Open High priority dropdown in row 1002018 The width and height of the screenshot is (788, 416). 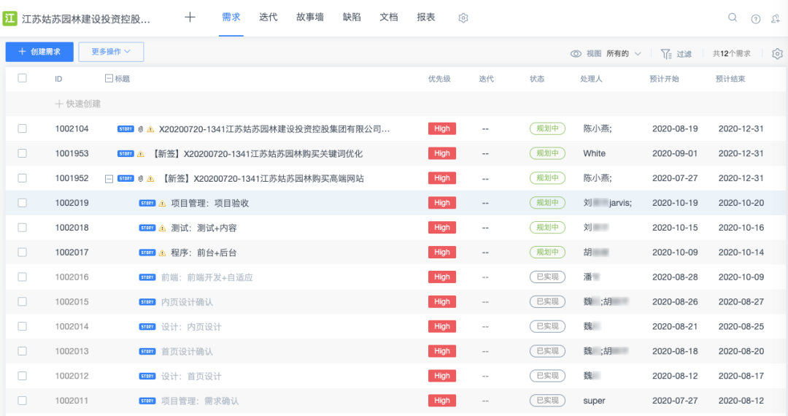point(441,228)
